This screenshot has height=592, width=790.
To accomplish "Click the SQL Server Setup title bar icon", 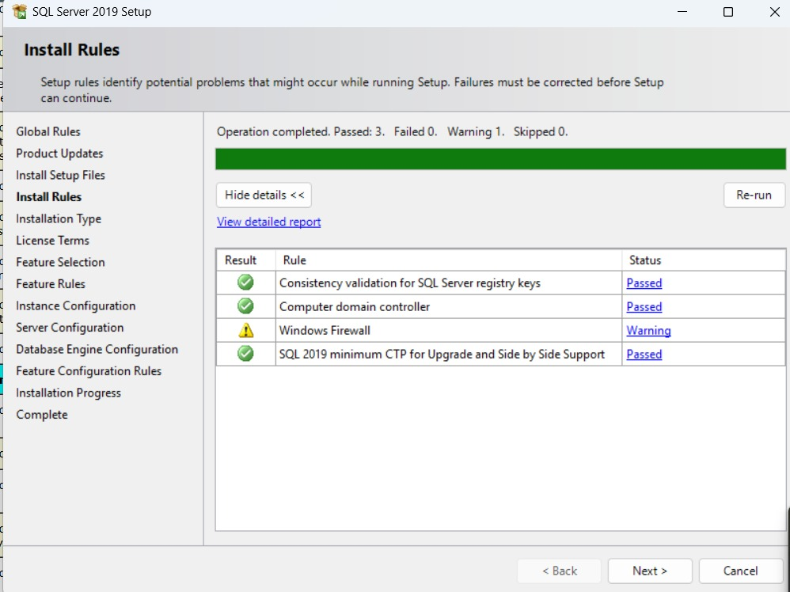I will [x=19, y=12].
